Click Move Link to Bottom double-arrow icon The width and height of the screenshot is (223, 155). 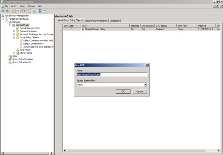point(60,45)
